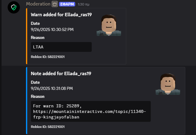Click Roblox ID footer in the Warn embed

[48, 57]
